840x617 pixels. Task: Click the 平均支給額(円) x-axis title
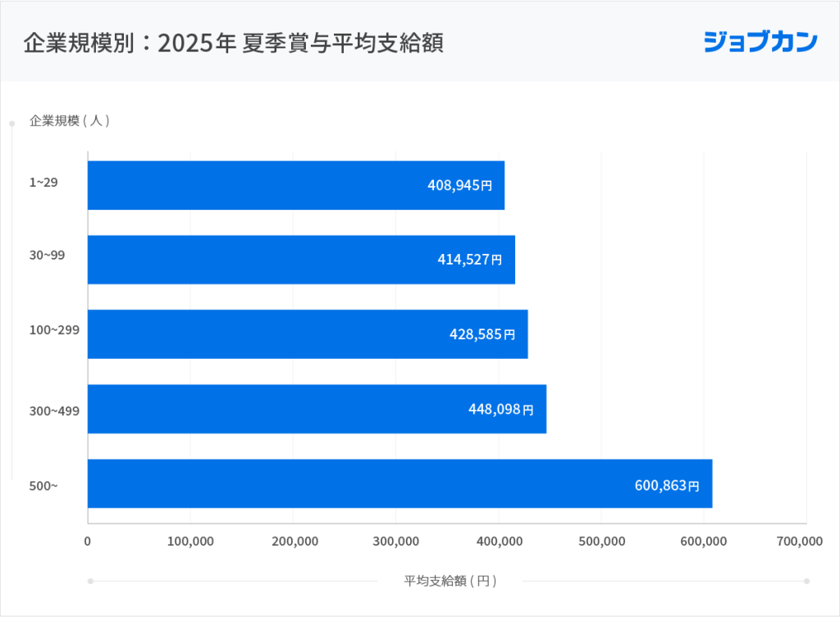click(450, 581)
